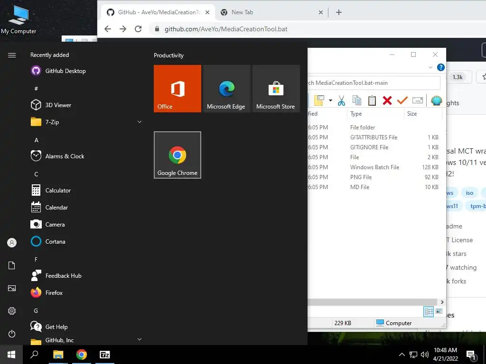
Task: Open Pictures from Start sidebar
Action: pyautogui.click(x=12, y=288)
